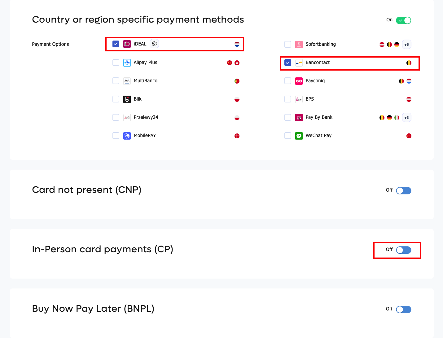Uncheck the iDEAL checkbox
Image resolution: width=443 pixels, height=338 pixels.
click(116, 44)
